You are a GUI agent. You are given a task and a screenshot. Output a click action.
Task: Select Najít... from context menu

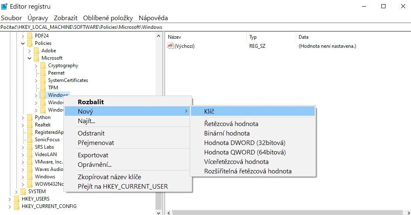127,121
